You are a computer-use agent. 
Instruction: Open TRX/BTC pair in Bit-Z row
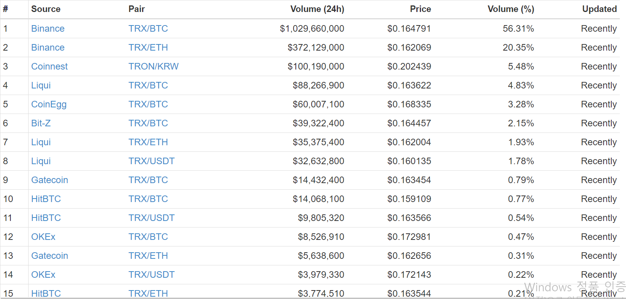tap(148, 123)
